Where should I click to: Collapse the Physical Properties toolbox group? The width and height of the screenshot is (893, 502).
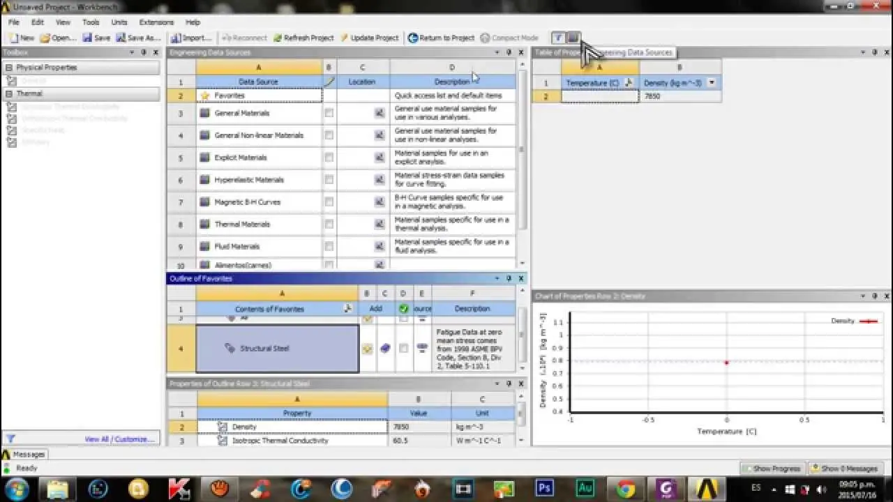click(x=9, y=68)
